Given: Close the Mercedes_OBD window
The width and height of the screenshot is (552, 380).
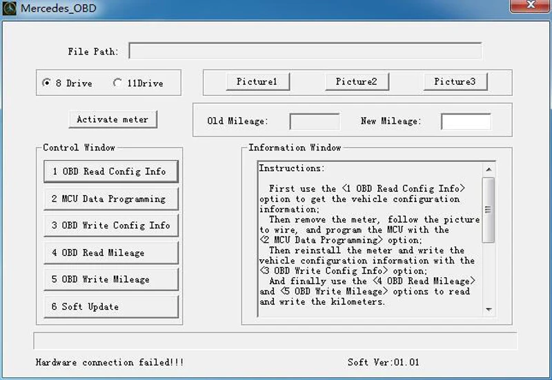Looking at the screenshot, I should coord(531,6).
